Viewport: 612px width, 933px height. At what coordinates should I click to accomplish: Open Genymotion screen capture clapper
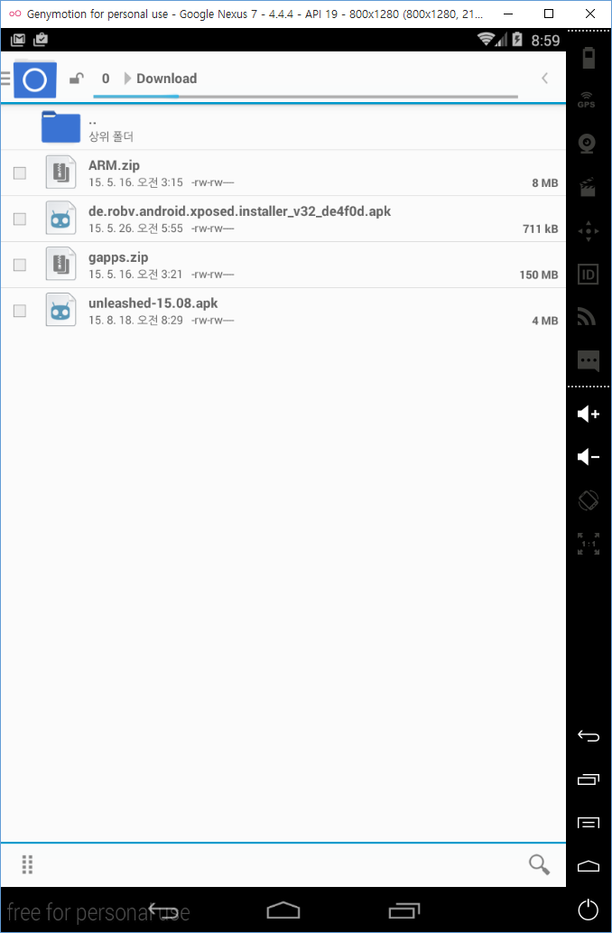(x=588, y=187)
